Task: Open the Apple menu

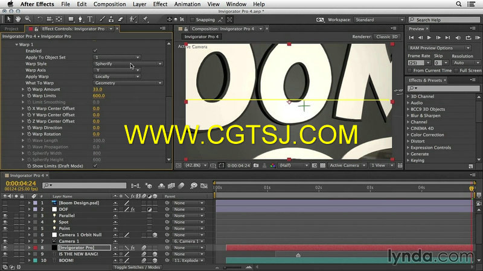Action: coord(10,4)
